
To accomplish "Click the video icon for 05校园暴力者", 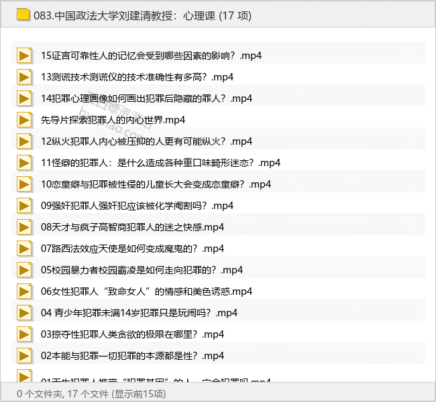I will point(24,270).
